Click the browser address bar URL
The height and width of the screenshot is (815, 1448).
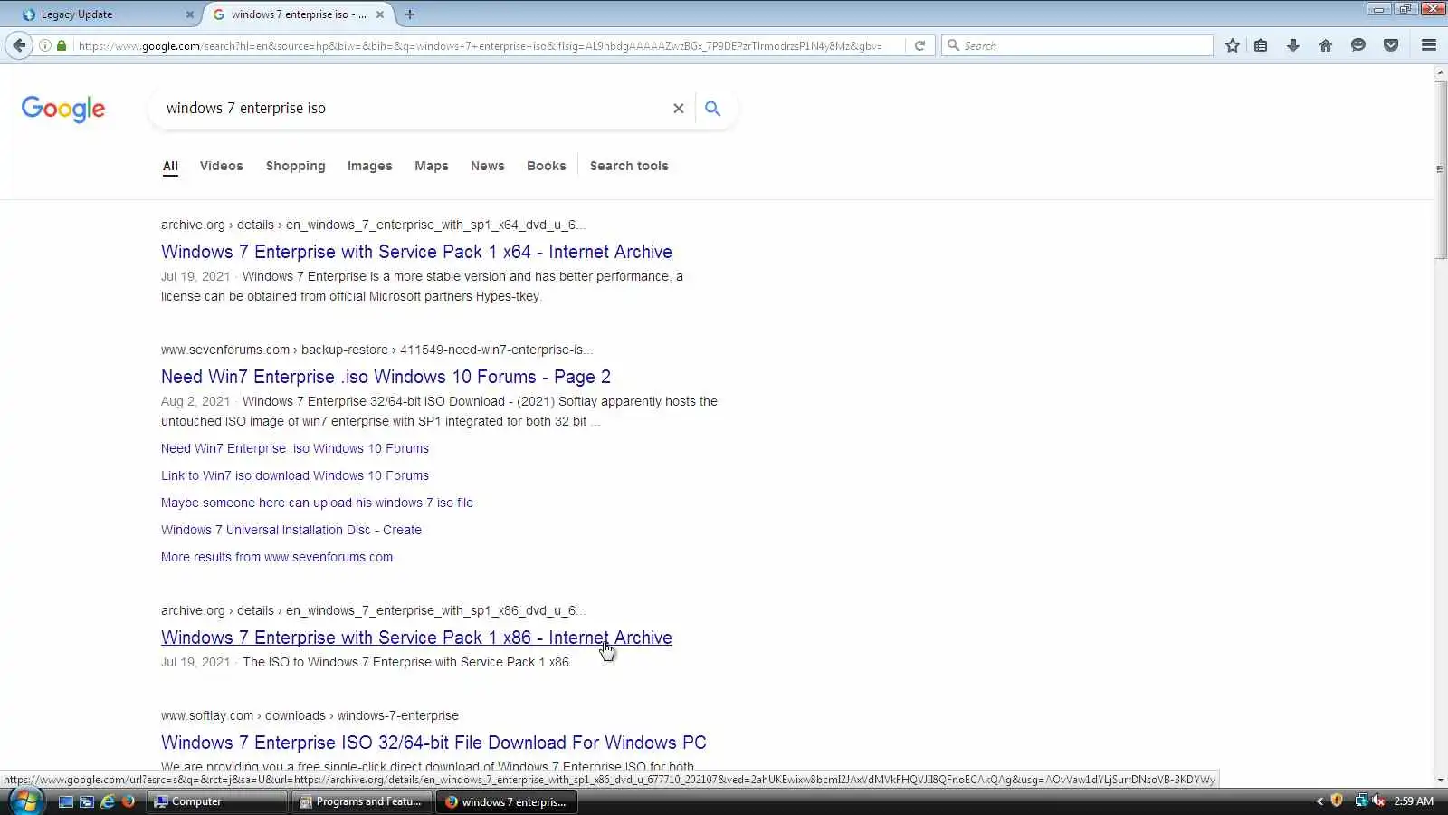tap(480, 45)
